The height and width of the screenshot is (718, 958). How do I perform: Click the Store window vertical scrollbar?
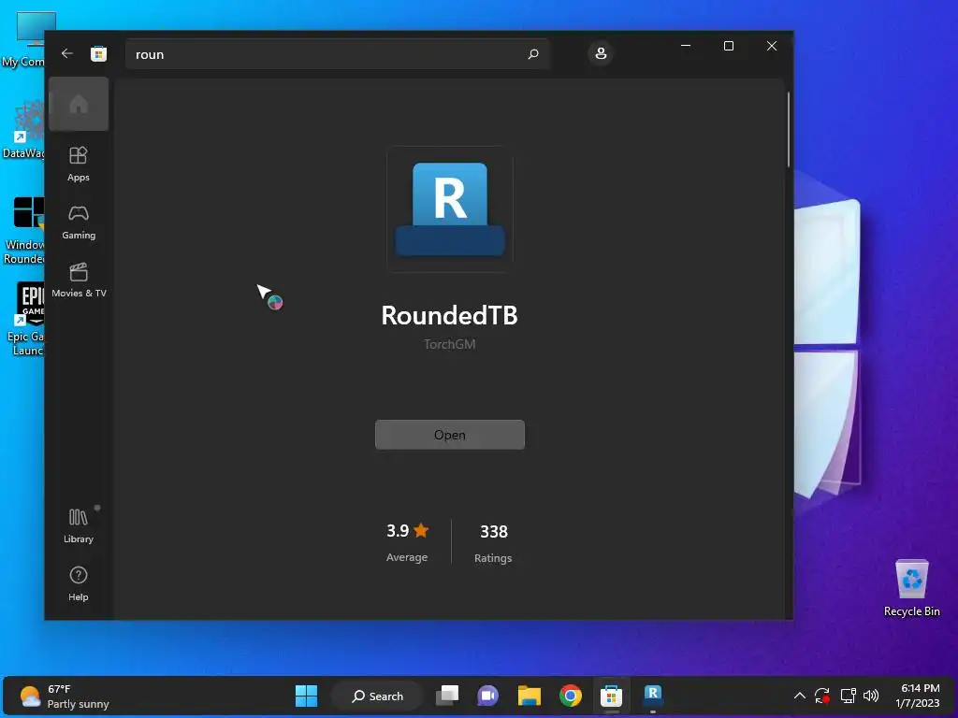point(788,129)
